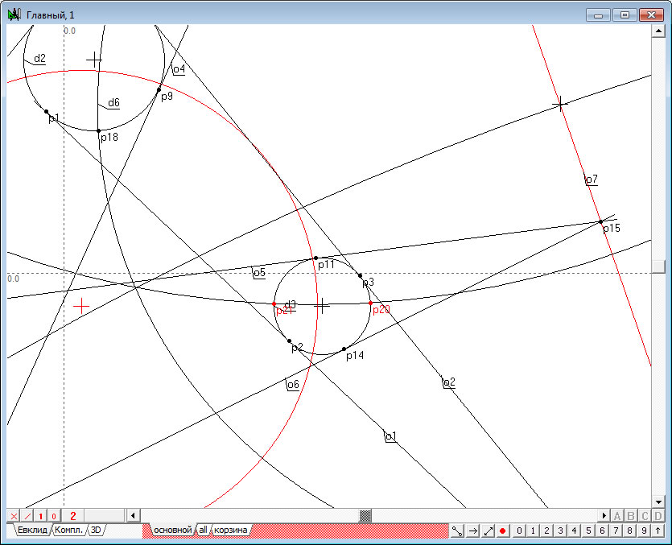Click the vertical scrollbar thumb

click(x=658, y=266)
